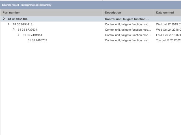This screenshot has width=181, height=135.
Task: Click the description cell for 61 35 7496719
Action: click(128, 40)
